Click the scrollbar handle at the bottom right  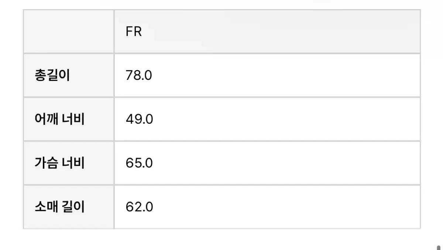[x=438, y=248]
